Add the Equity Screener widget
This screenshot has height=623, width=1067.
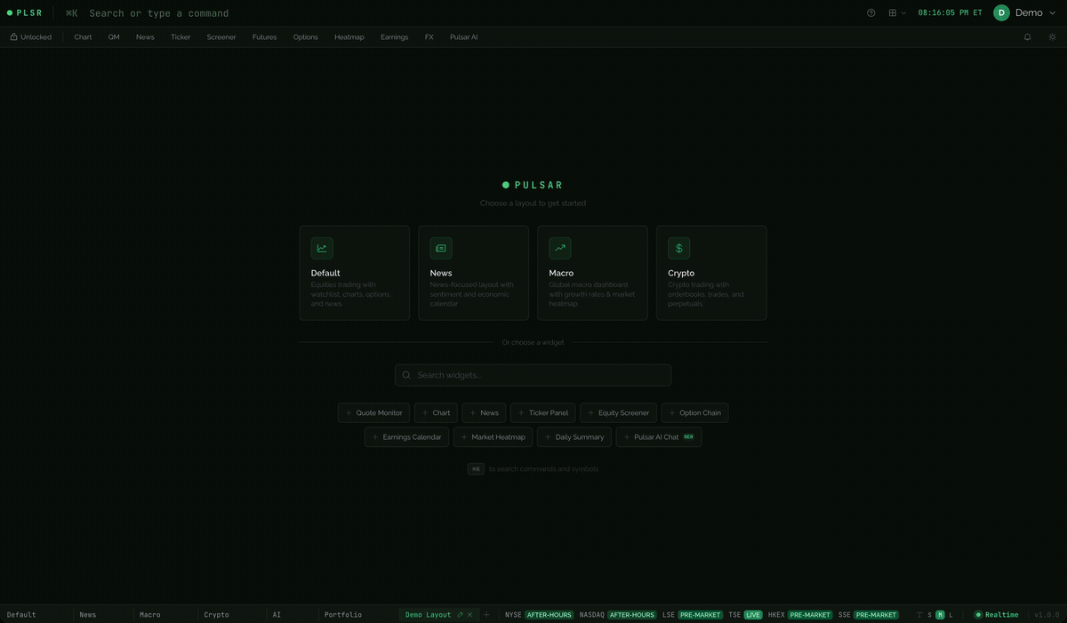pyautogui.click(x=618, y=412)
